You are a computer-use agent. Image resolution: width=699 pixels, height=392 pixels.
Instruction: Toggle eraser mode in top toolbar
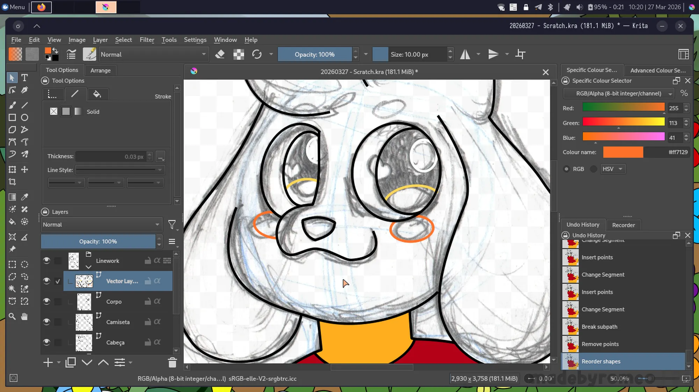(x=220, y=54)
